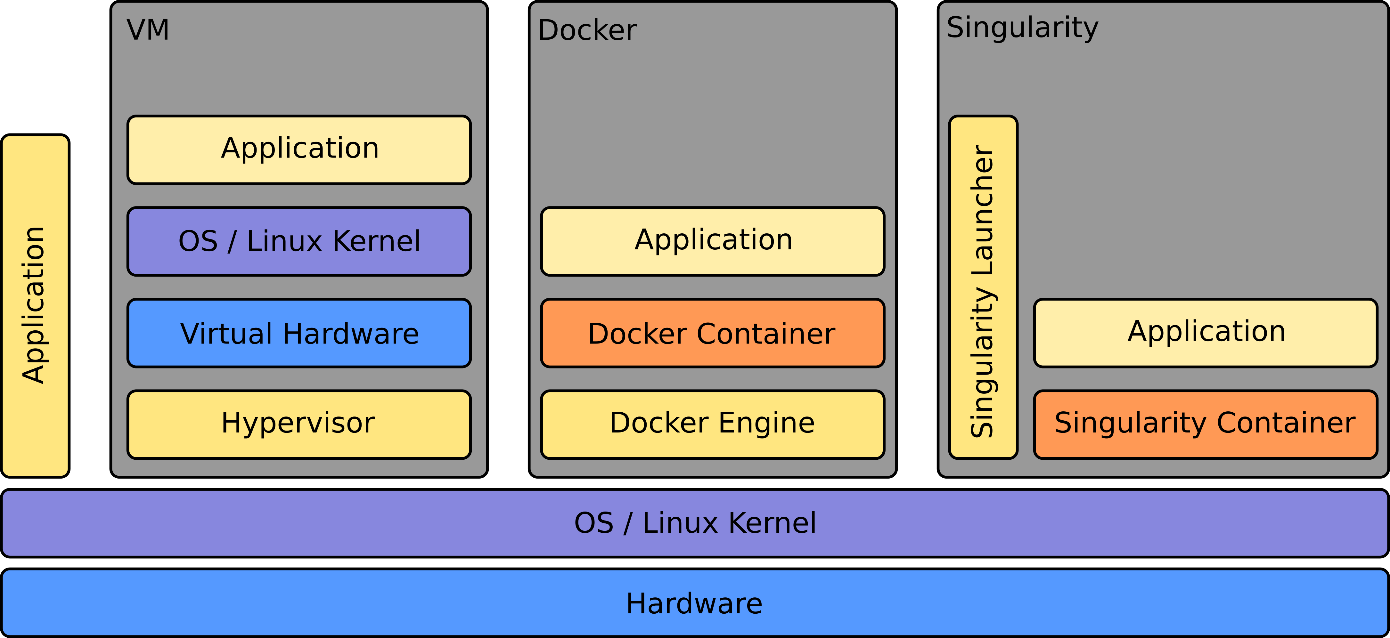
Task: Click the Application box inside VM
Action: tap(299, 150)
